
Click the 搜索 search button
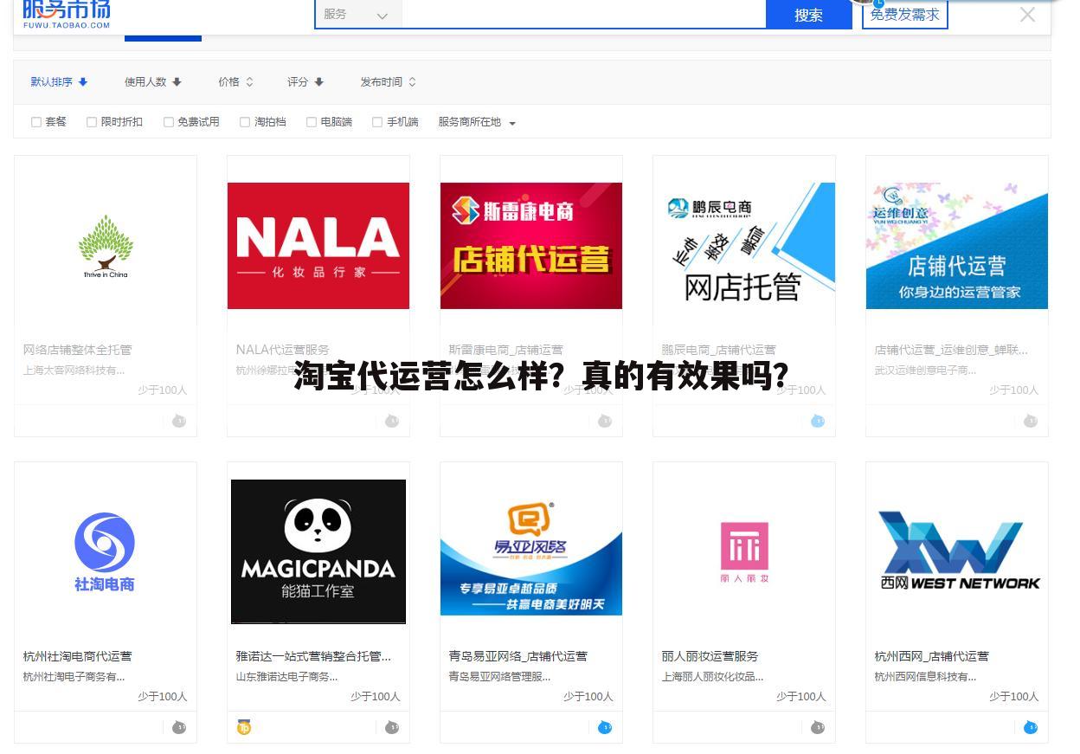click(x=809, y=15)
